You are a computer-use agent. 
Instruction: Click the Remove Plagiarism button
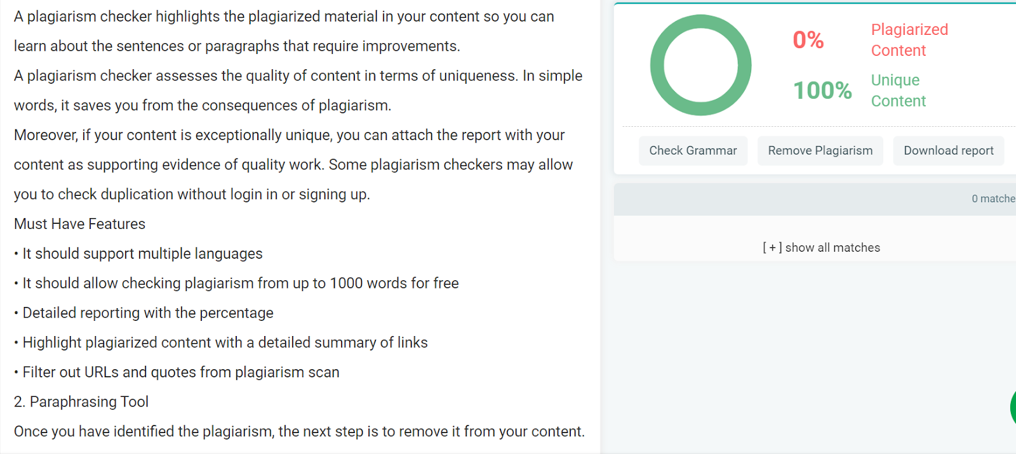[820, 151]
